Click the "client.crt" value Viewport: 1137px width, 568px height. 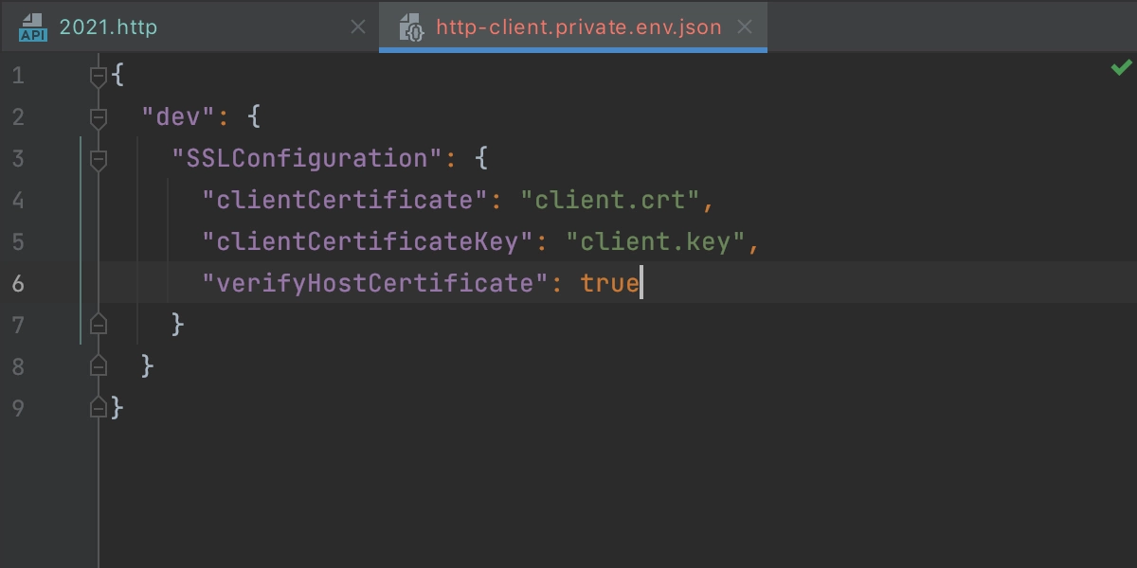610,201
